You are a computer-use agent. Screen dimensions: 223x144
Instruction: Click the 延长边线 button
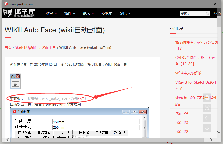click(x=63, y=133)
